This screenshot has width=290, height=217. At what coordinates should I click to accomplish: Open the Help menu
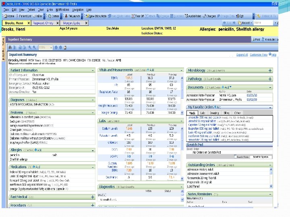click(89, 10)
